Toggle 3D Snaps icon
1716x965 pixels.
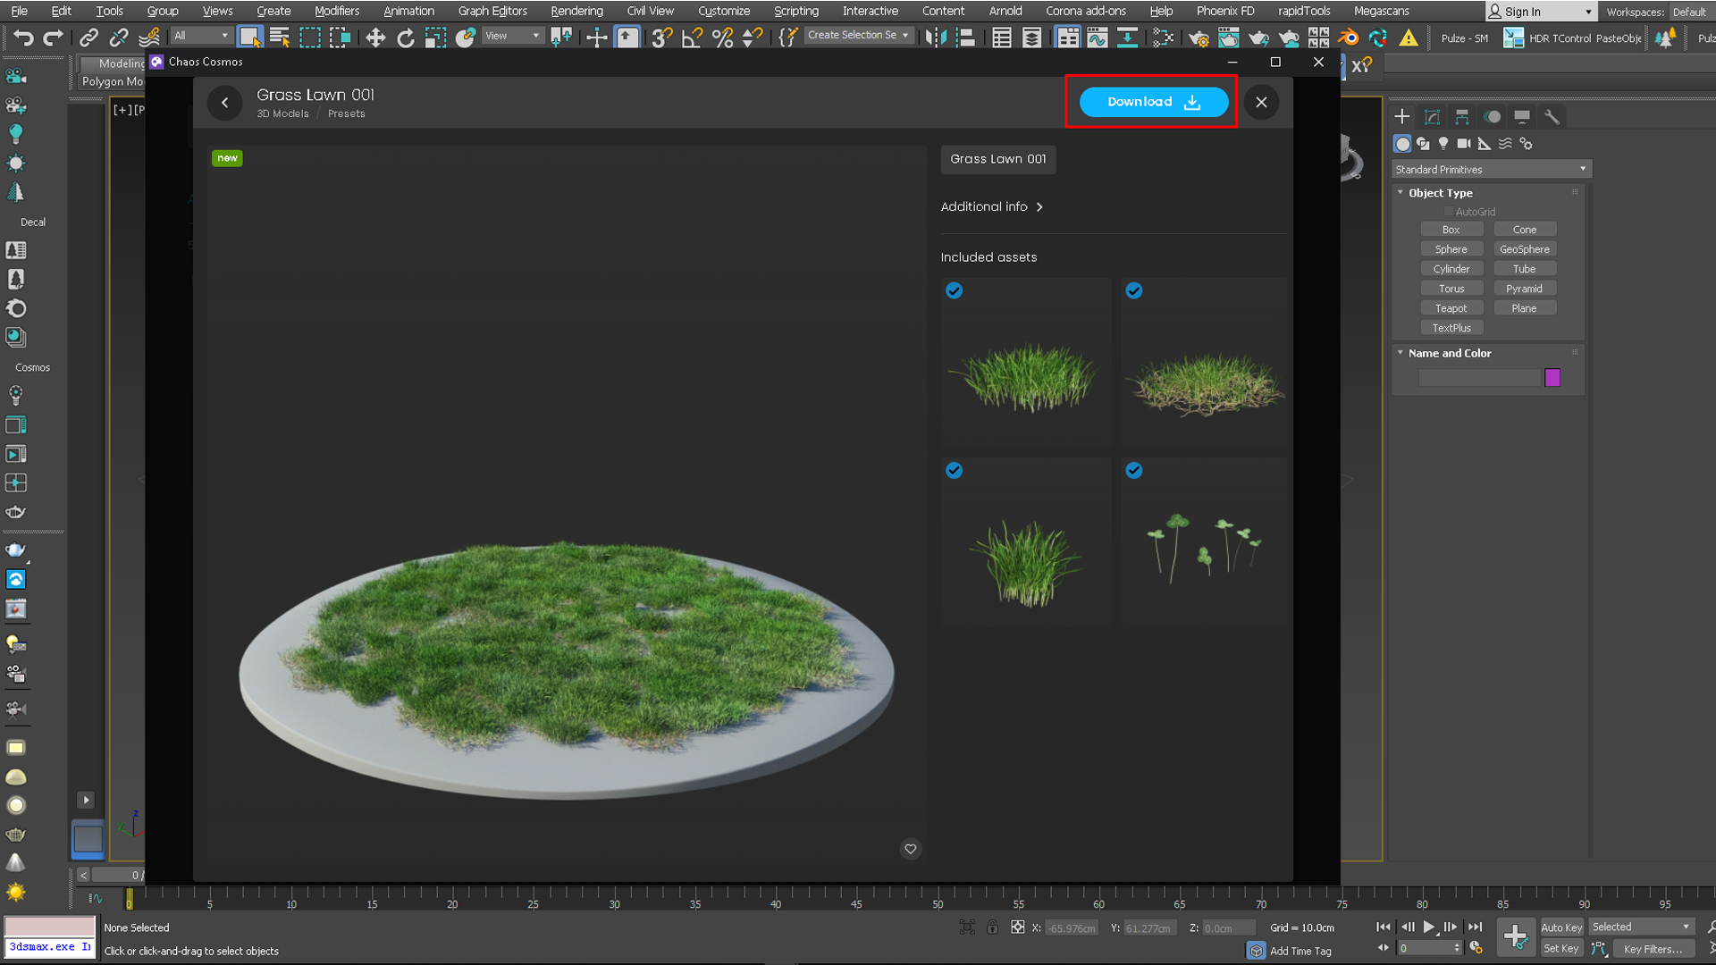[x=662, y=38]
